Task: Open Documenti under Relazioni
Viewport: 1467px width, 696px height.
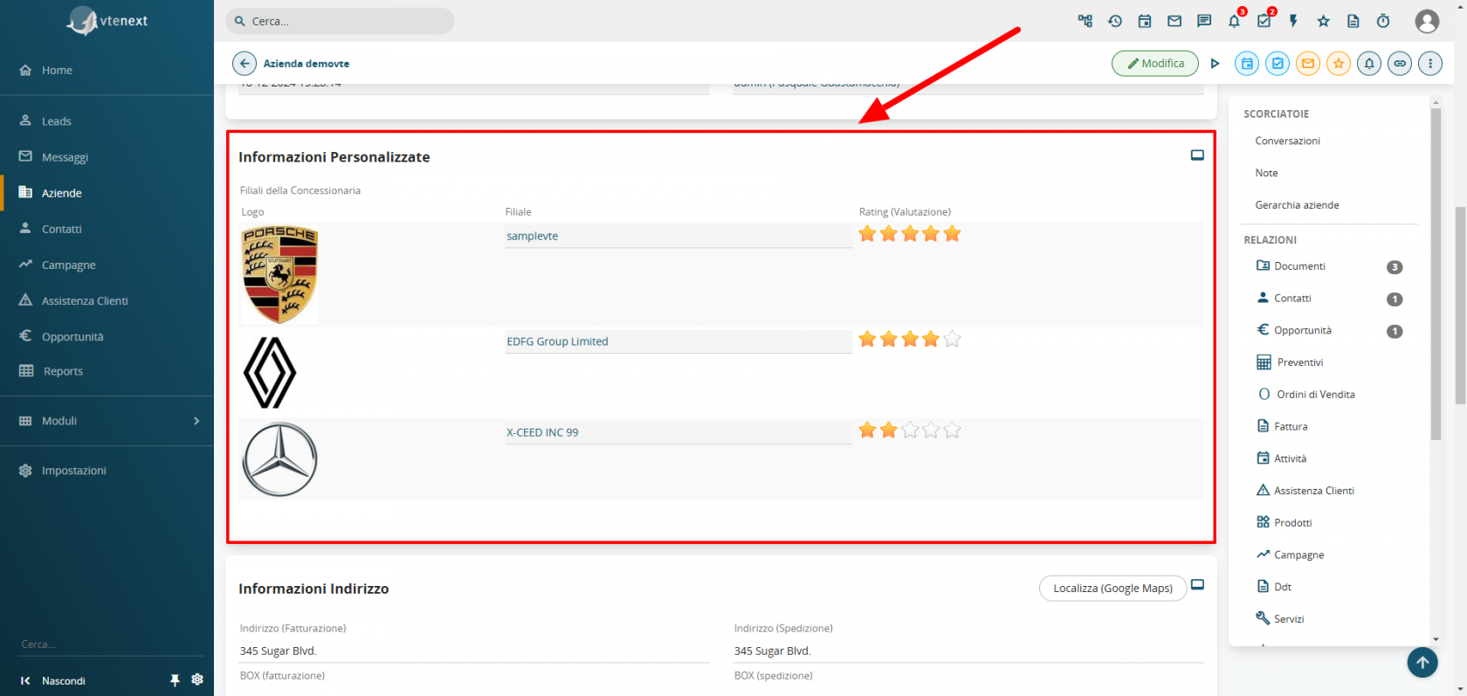Action: coord(1299,266)
